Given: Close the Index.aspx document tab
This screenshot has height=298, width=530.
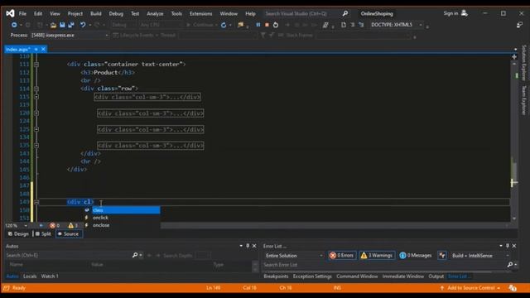Looking at the screenshot, I should tap(43, 50).
